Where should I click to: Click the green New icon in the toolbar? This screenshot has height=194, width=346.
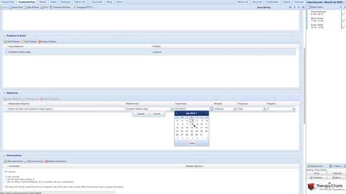(1, 7)
